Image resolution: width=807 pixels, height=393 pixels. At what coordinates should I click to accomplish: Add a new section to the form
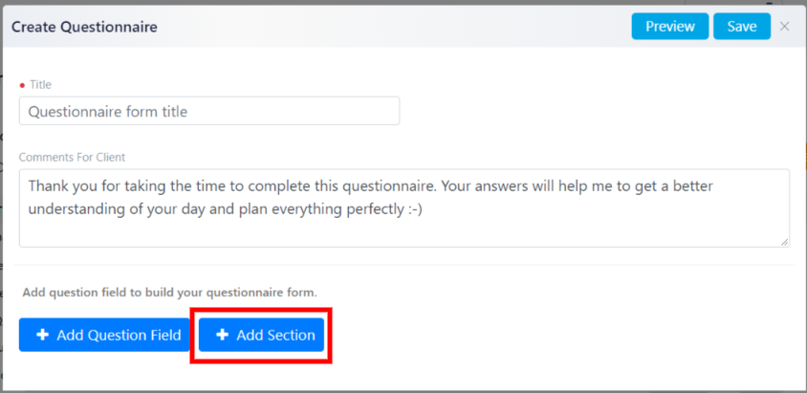[261, 335]
